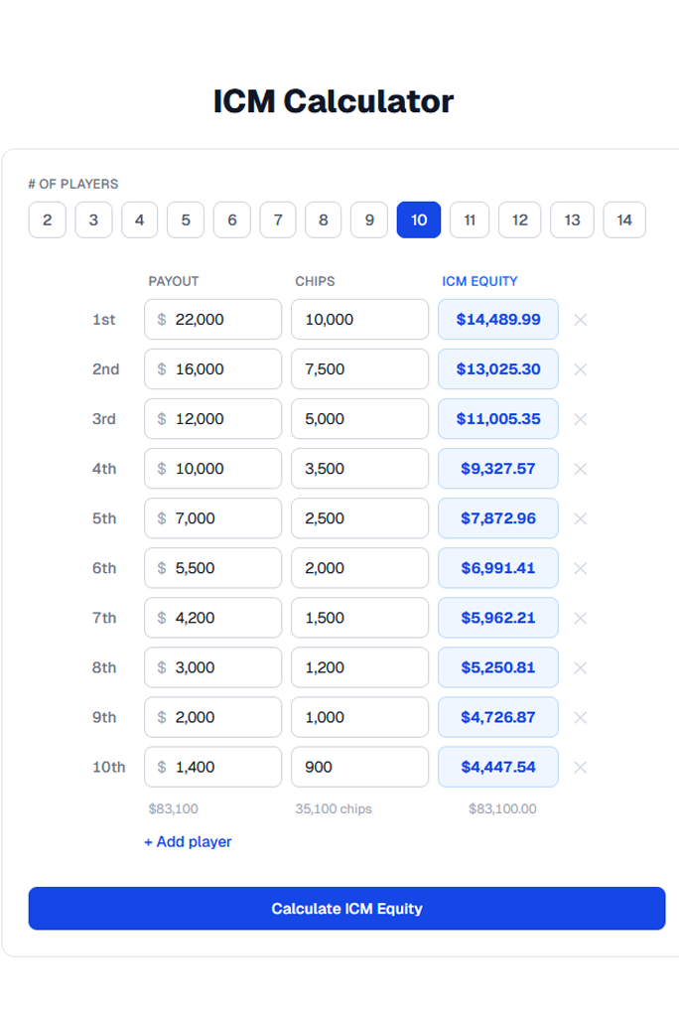
Task: Set number of players to 6
Action: point(231,220)
